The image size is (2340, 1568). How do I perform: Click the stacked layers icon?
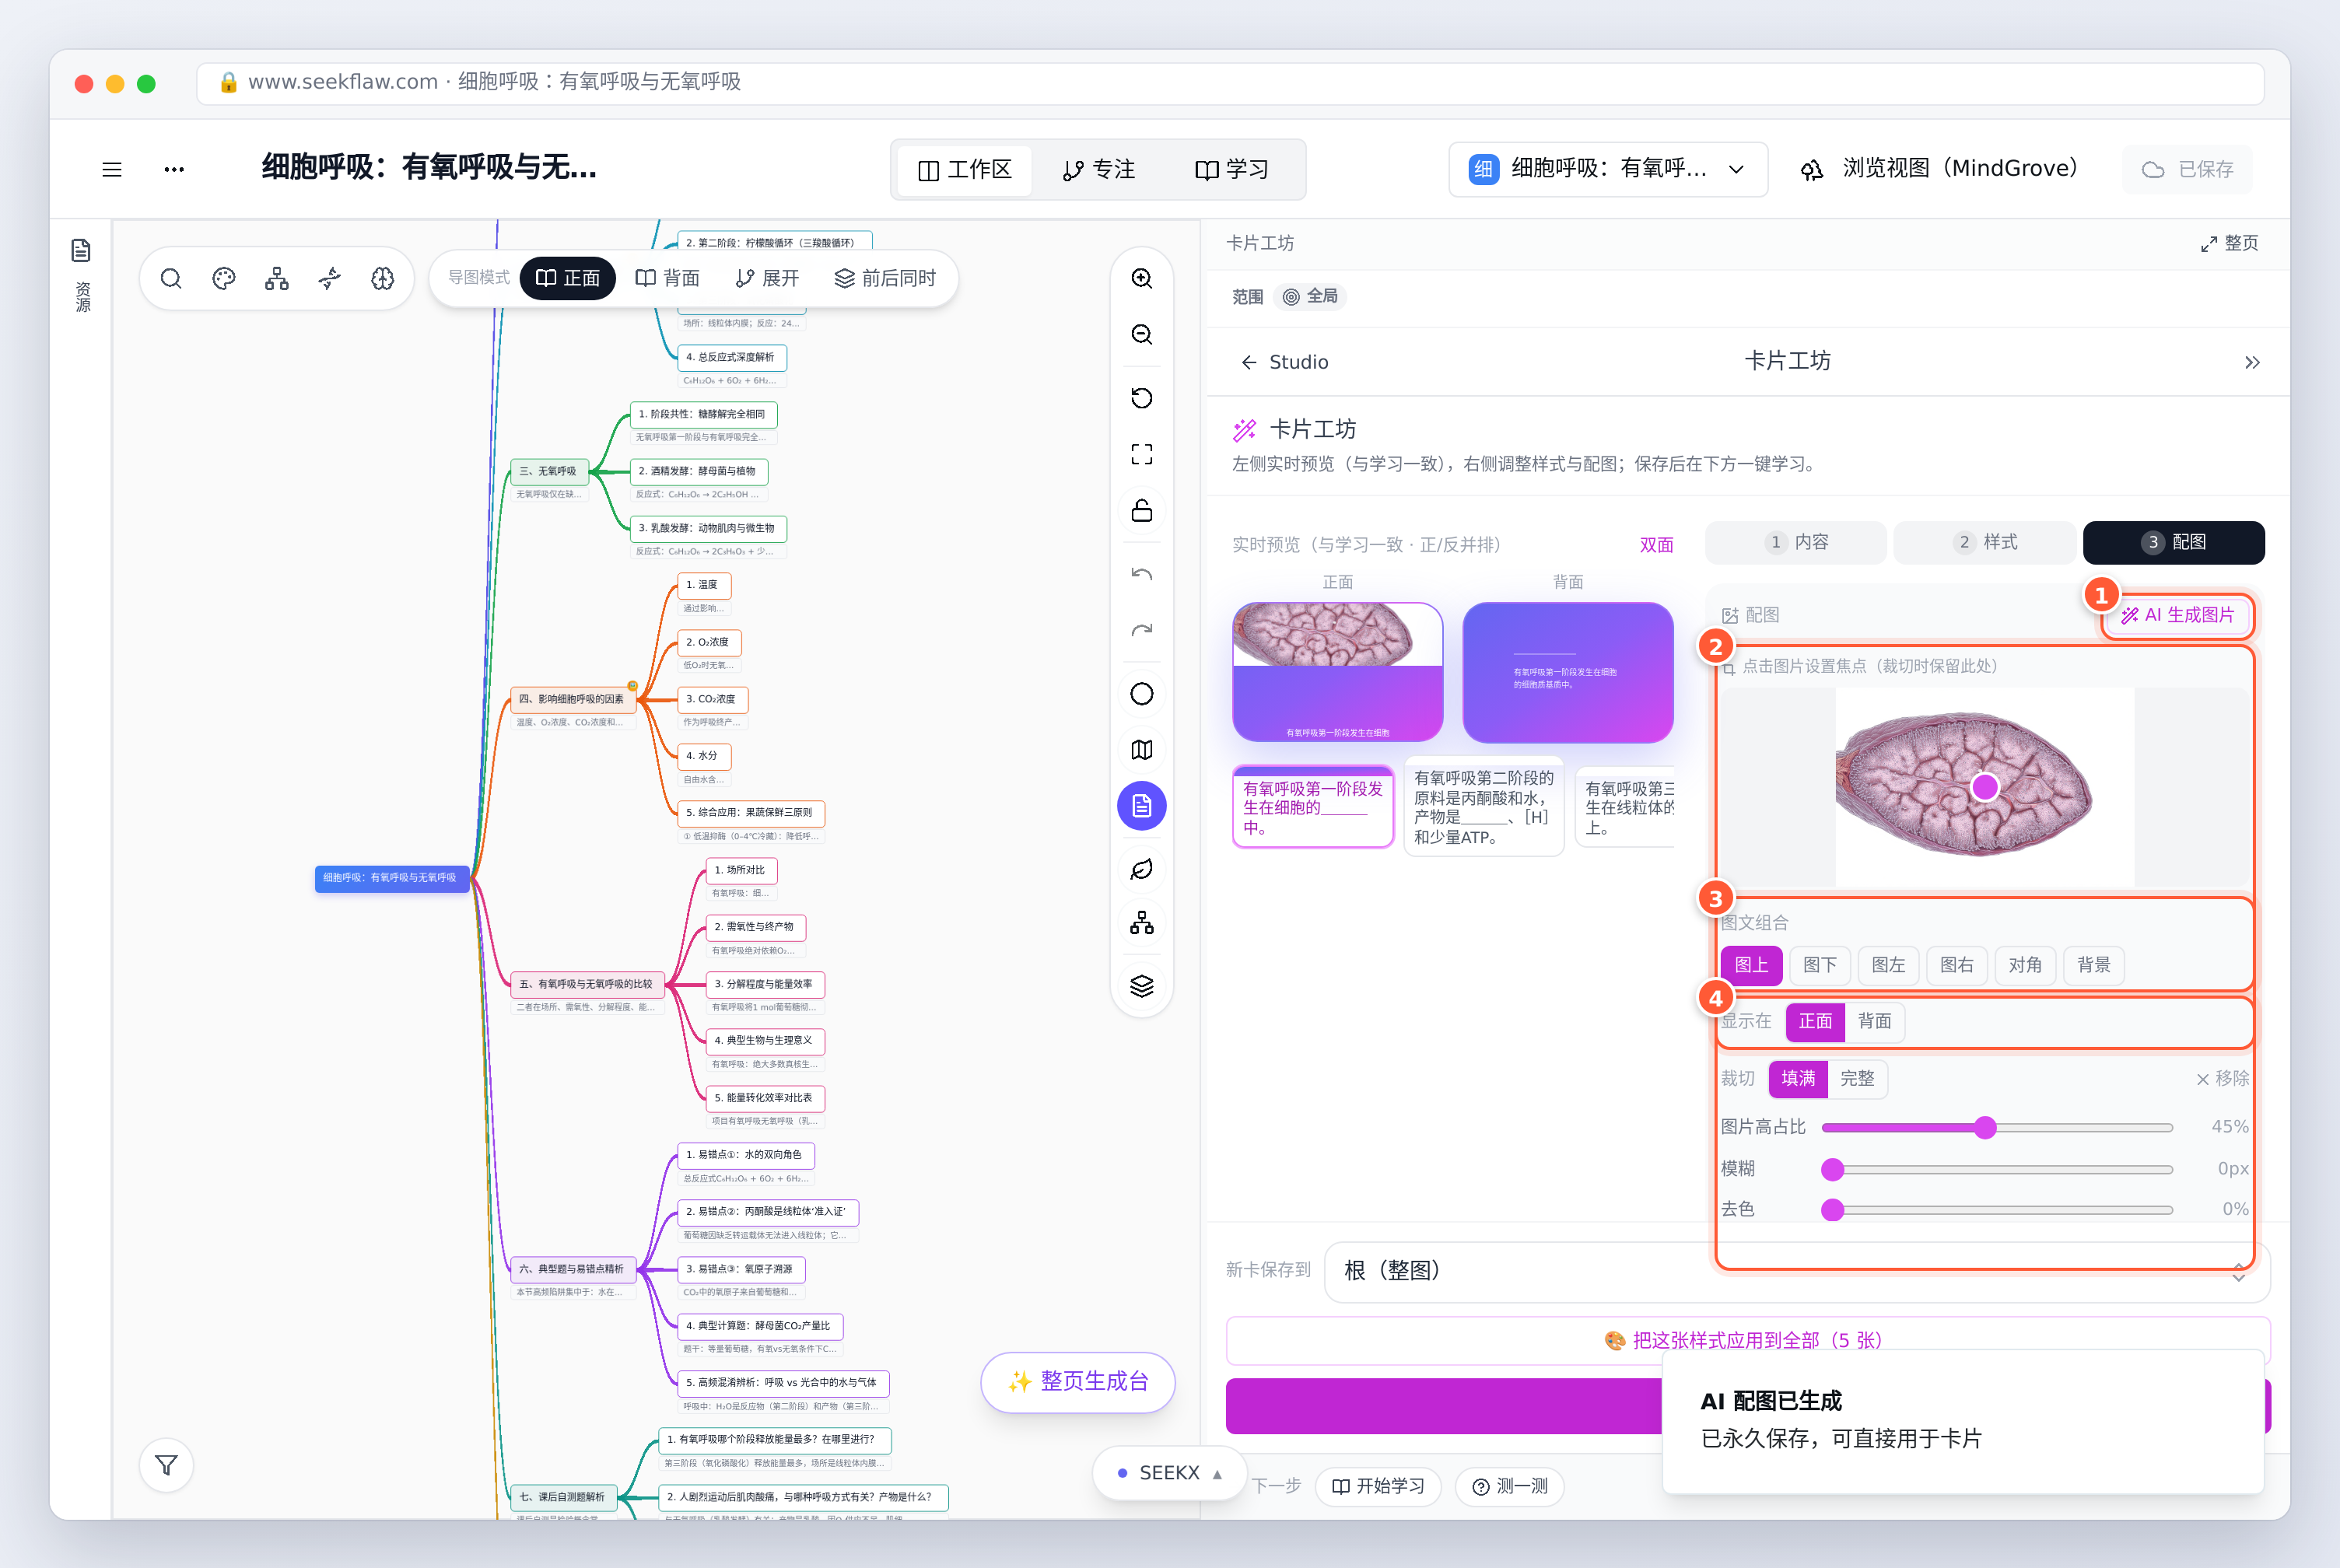coord(1142,986)
